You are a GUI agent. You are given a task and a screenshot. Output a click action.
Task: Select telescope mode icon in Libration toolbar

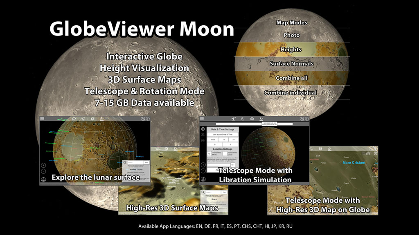[x=234, y=119]
